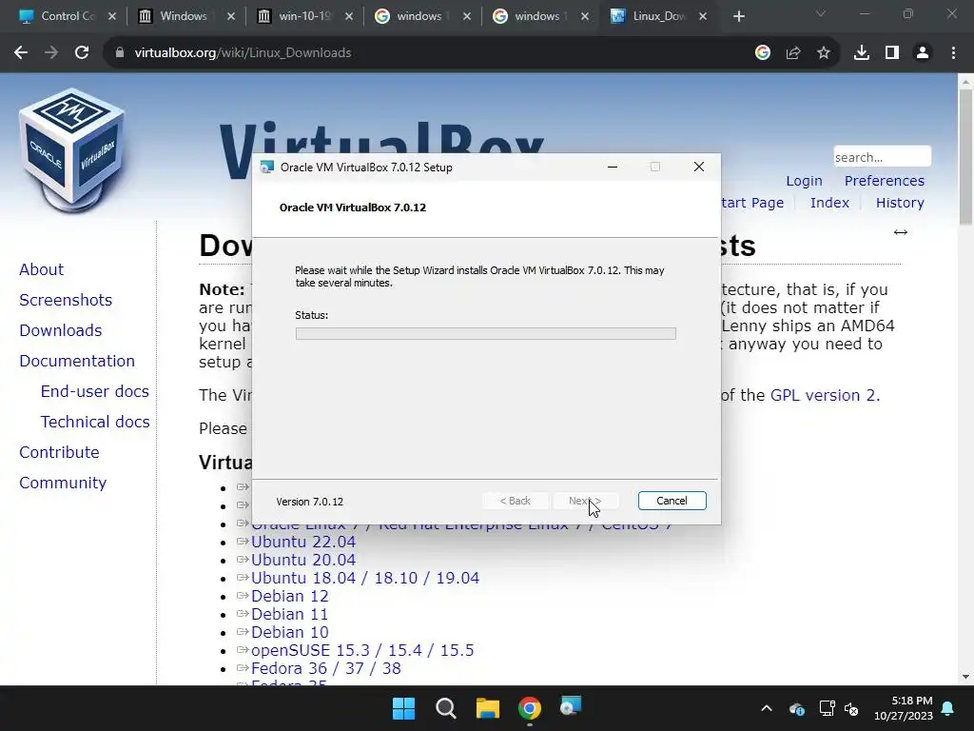974x731 pixels.
Task: Open the Chrome three-dot menu
Action: tap(953, 53)
